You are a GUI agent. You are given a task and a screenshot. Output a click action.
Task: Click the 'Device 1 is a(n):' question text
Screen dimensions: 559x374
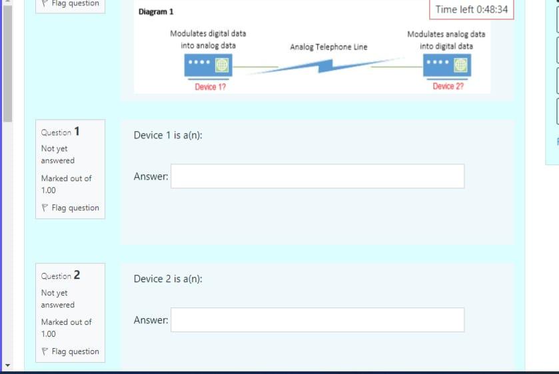[x=168, y=135]
